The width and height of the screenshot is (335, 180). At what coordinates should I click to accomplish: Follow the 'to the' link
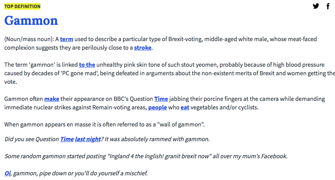click(x=87, y=65)
